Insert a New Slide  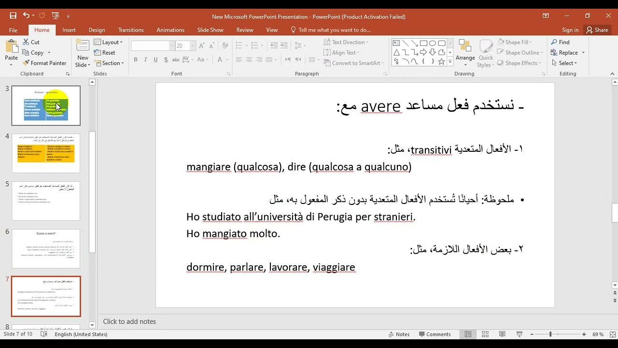coord(83,53)
